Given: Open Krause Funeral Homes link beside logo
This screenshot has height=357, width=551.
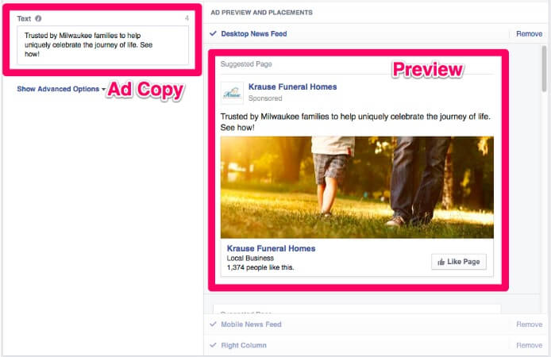Looking at the screenshot, I should coord(292,86).
